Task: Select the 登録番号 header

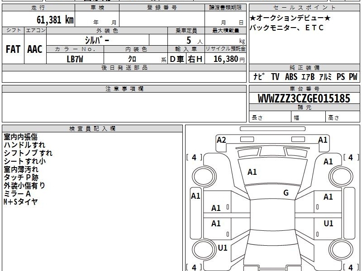Action: (162, 8)
